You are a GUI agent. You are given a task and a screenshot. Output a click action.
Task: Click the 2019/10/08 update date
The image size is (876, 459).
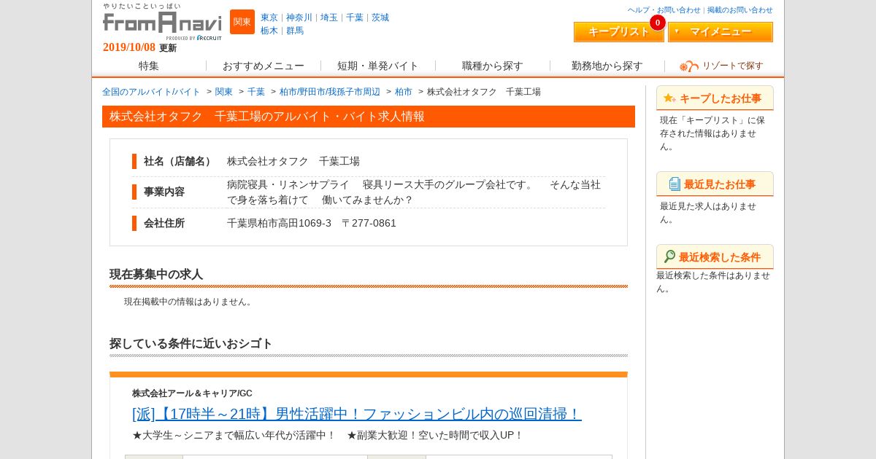pyautogui.click(x=129, y=47)
